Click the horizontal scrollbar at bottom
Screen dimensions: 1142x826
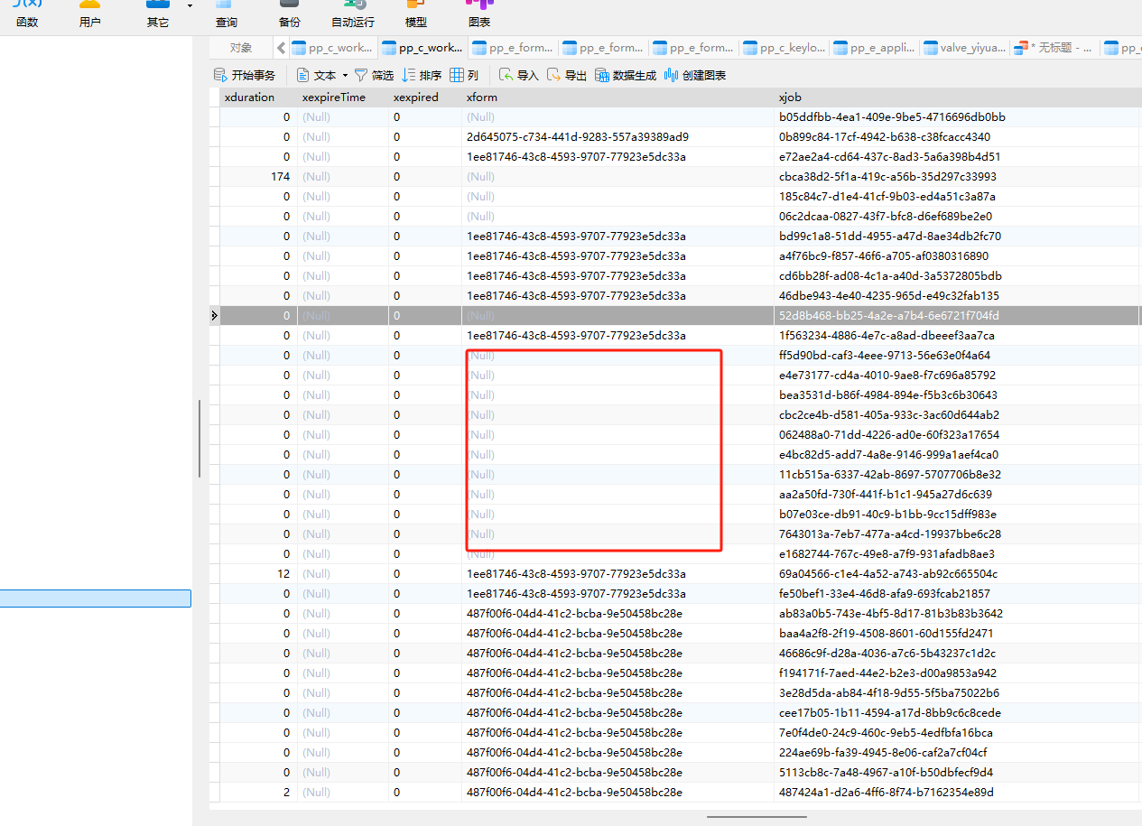coord(756,817)
